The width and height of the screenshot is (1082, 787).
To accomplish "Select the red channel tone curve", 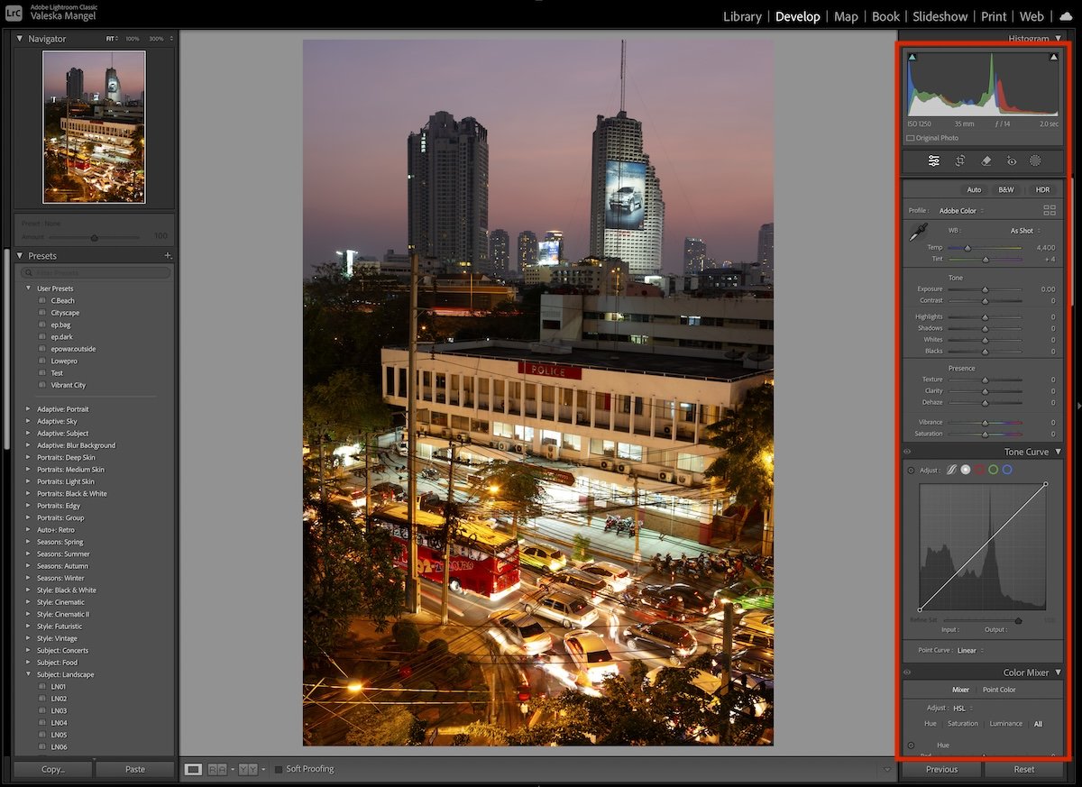I will tap(979, 470).
